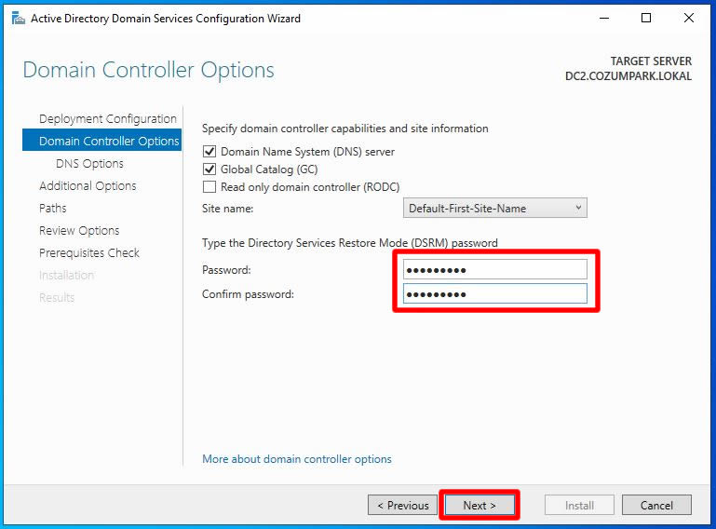The width and height of the screenshot is (716, 529).
Task: Go to Deployment Configuration step
Action: 107,119
